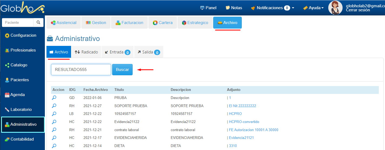Open Notas from the top bar
385x150 pixels.
tap(234, 8)
